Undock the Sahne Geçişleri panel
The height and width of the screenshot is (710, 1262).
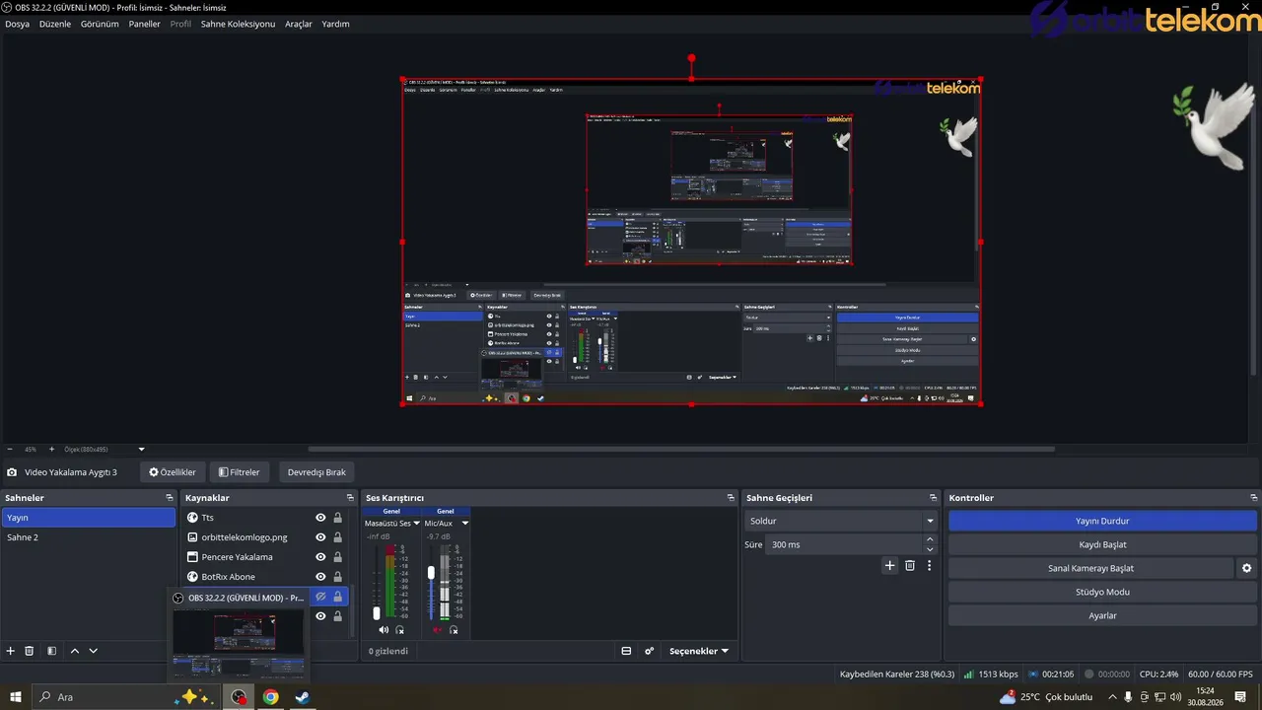point(933,498)
